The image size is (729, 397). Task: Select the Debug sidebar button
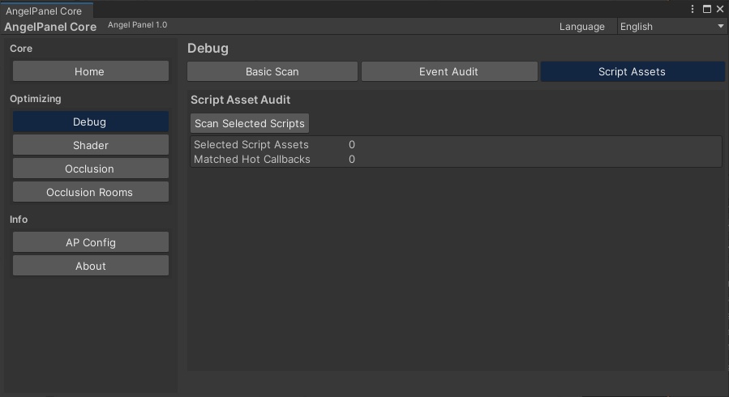pyautogui.click(x=90, y=122)
